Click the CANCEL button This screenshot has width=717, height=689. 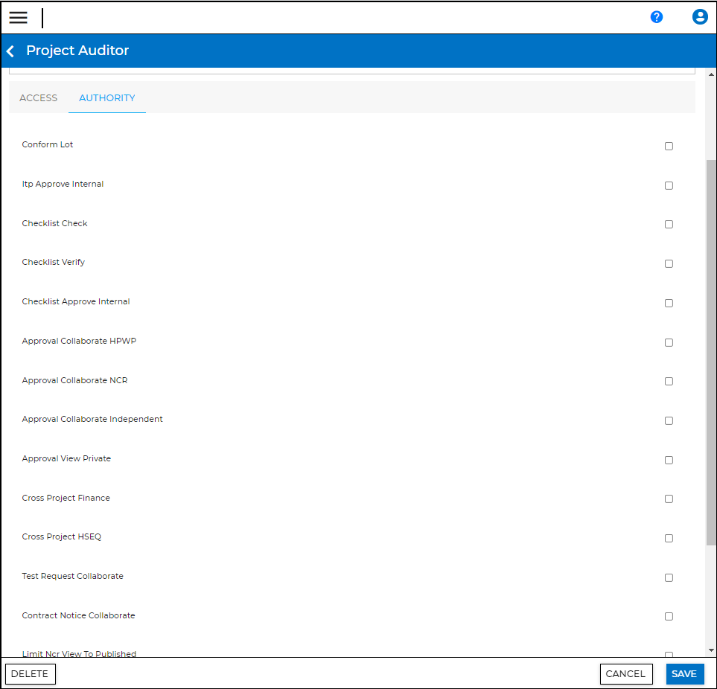[x=625, y=674]
